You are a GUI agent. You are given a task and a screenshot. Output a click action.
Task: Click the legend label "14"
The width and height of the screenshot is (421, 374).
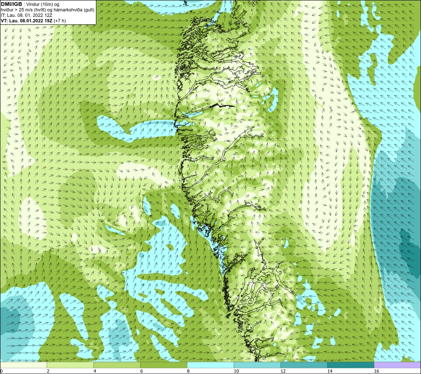(330, 371)
